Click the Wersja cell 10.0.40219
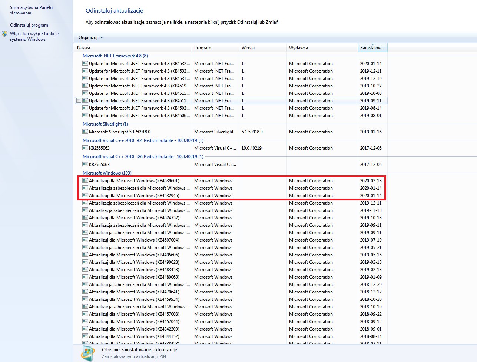Viewport: 477px width, 362px height. tap(251, 148)
